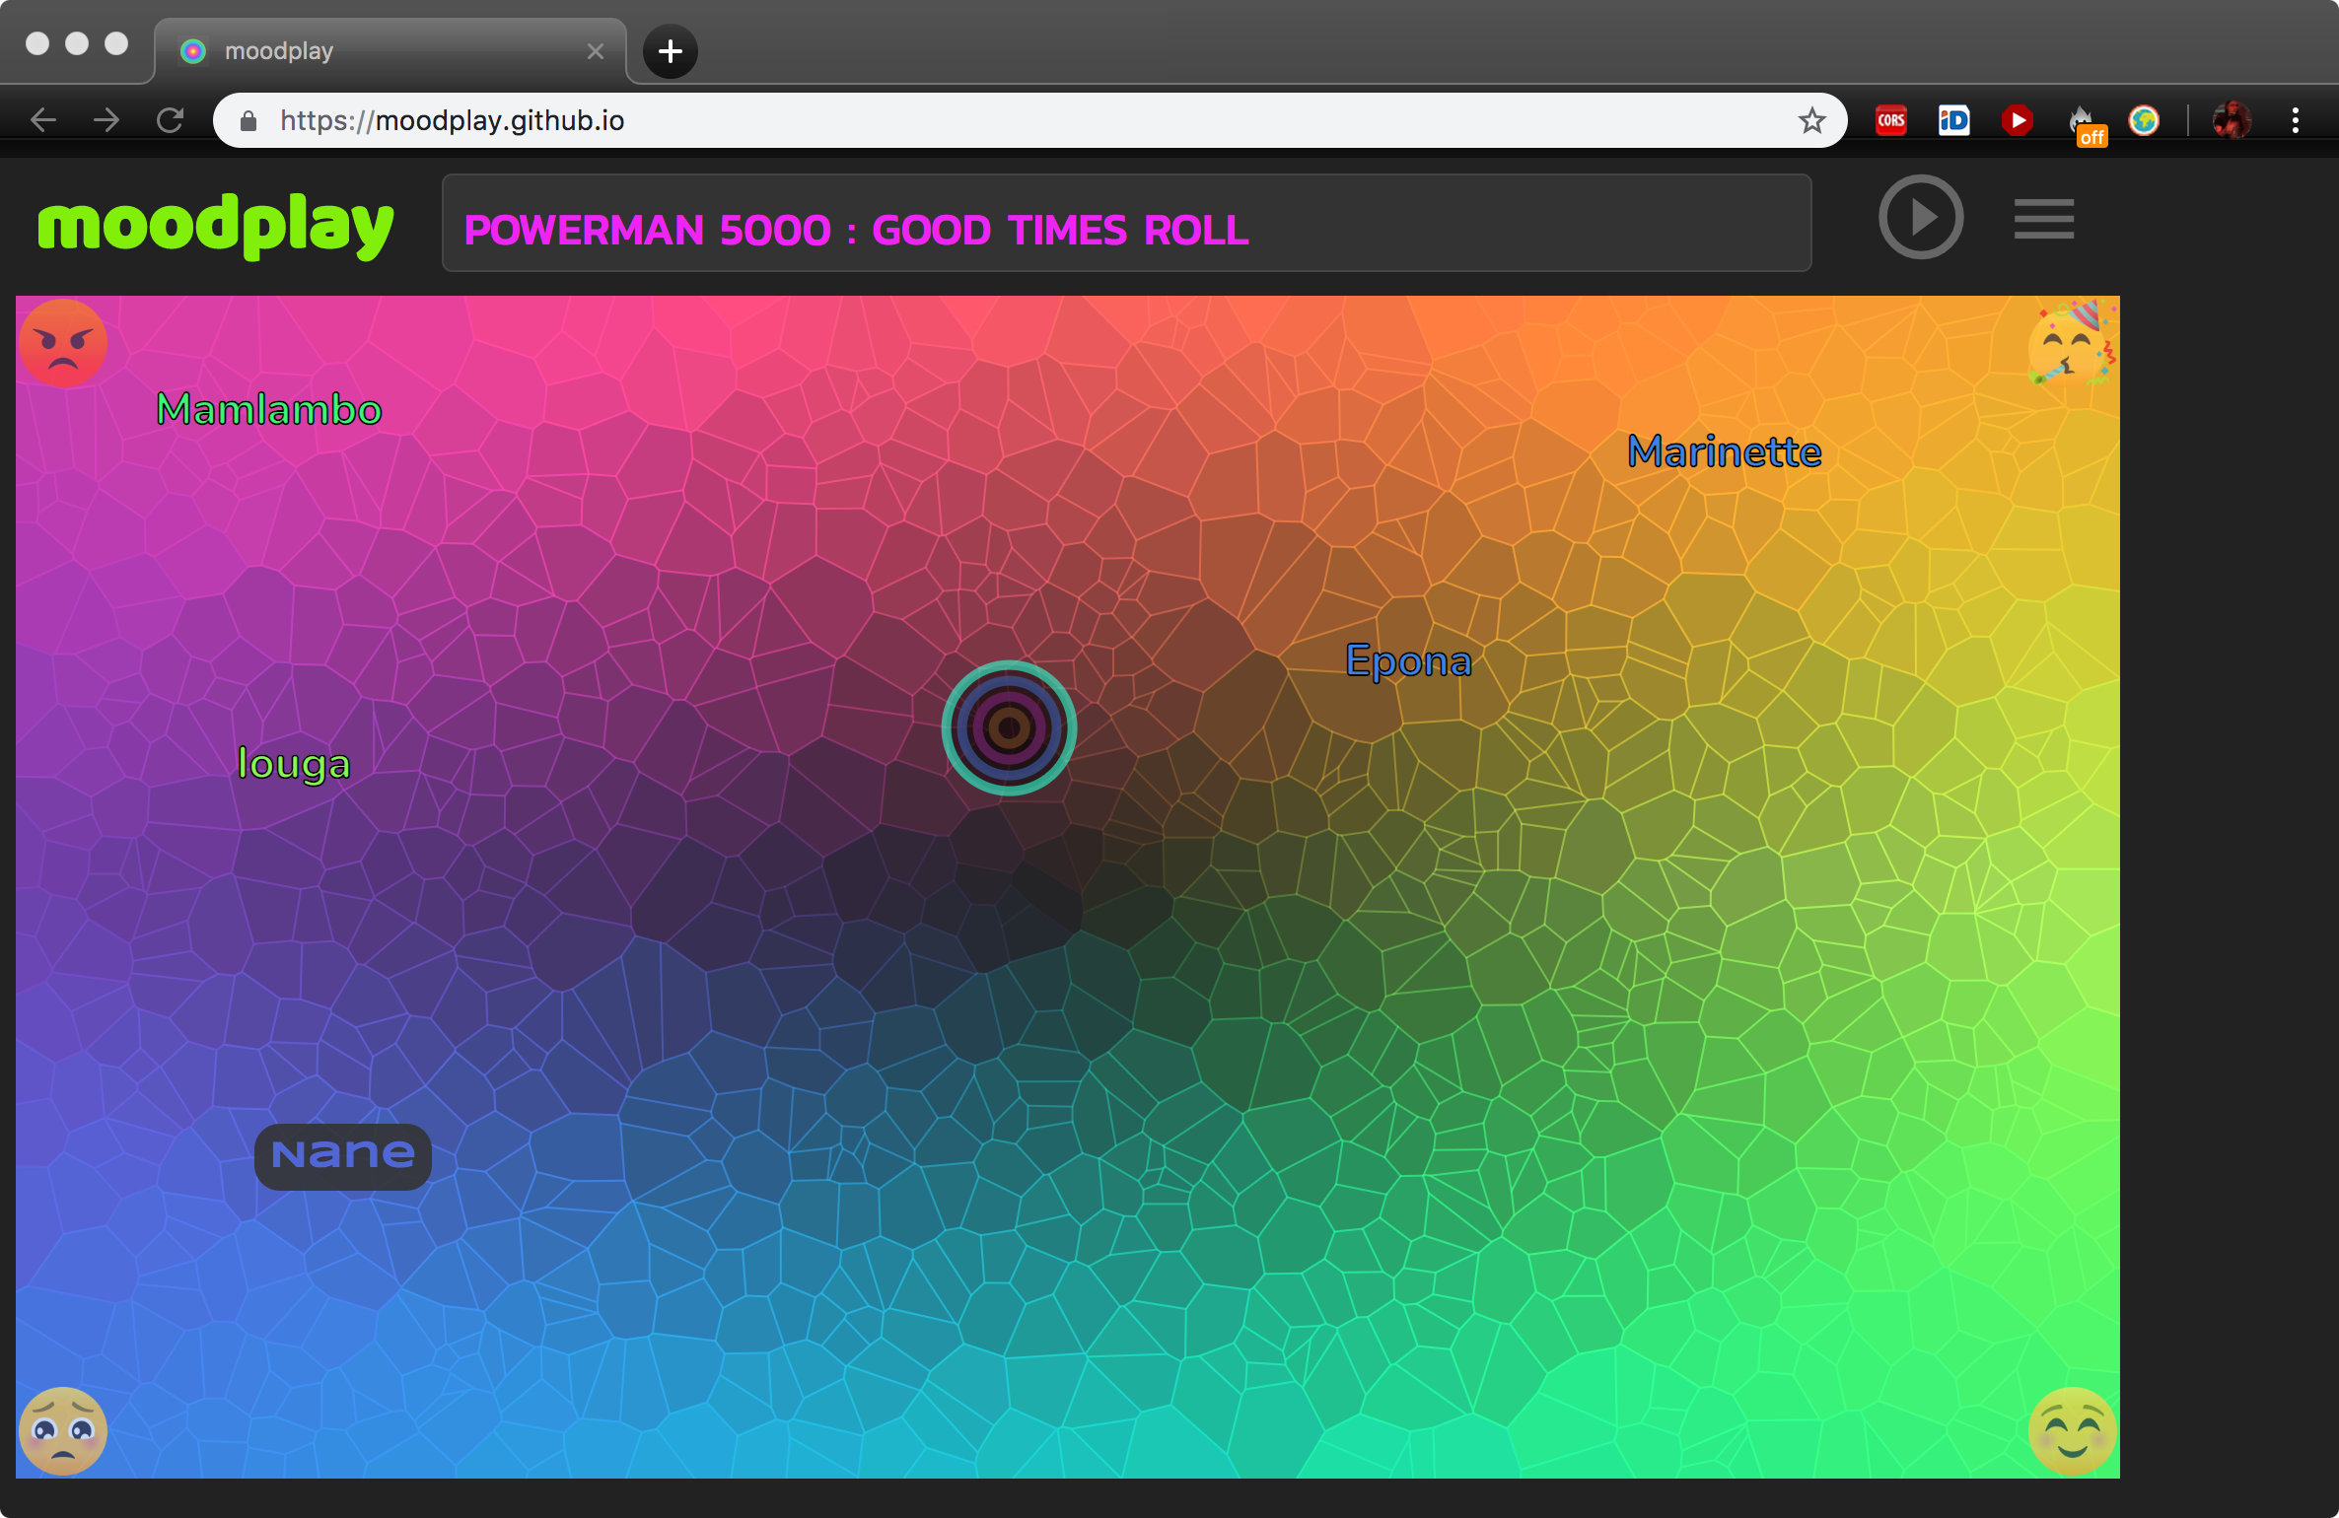Click on Nane label on mood map
This screenshot has width=2339, height=1518.
tap(341, 1153)
